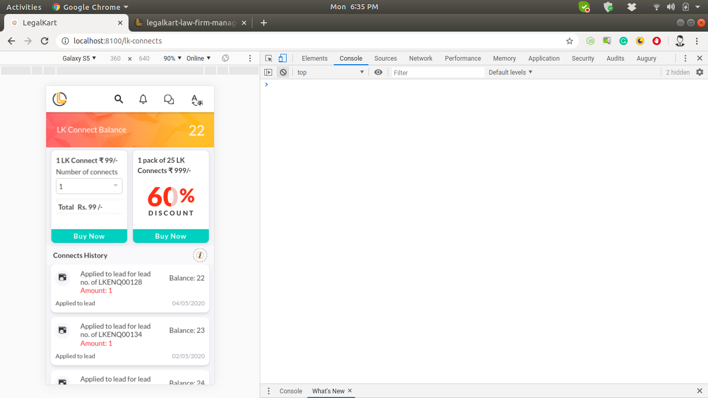Open DevTools console settings gear
Screen dimensions: 708x398
700,73
